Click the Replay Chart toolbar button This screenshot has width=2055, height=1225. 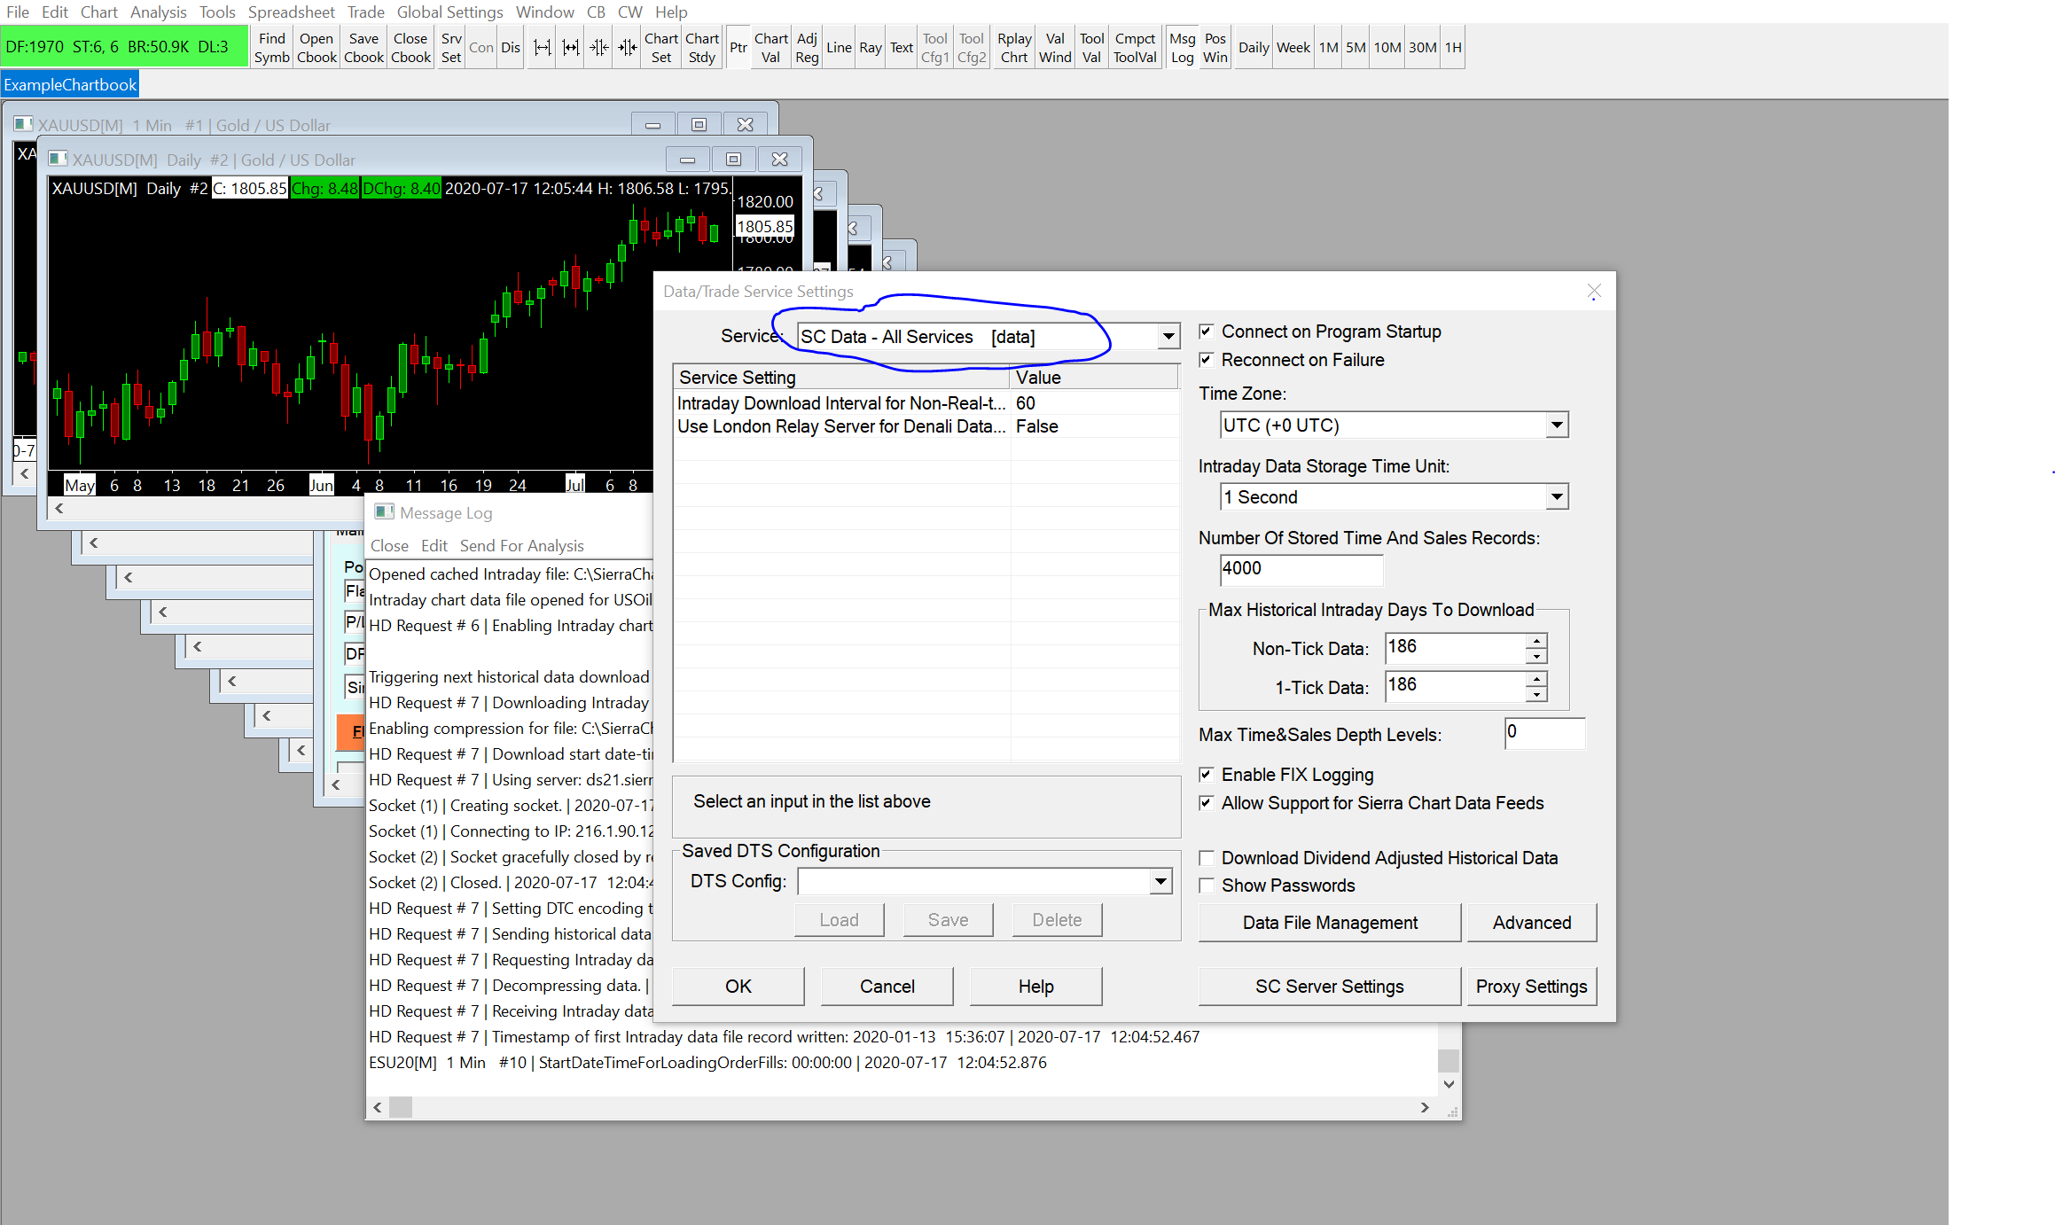tap(1013, 48)
